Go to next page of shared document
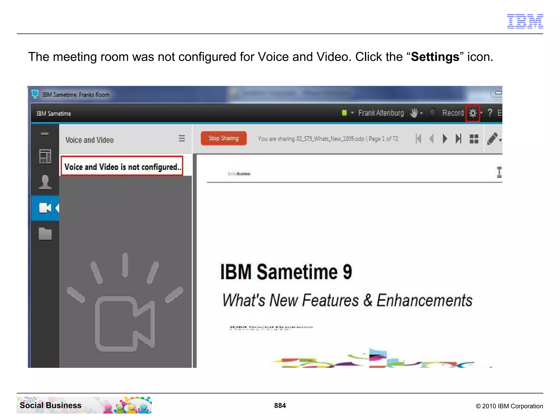 click(x=445, y=139)
